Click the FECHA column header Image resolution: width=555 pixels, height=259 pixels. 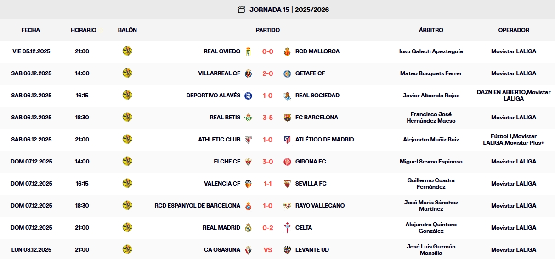[x=31, y=30]
